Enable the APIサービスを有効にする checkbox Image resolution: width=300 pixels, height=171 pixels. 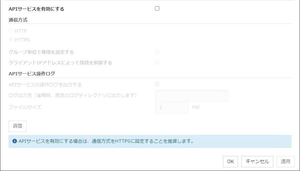pos(157,9)
